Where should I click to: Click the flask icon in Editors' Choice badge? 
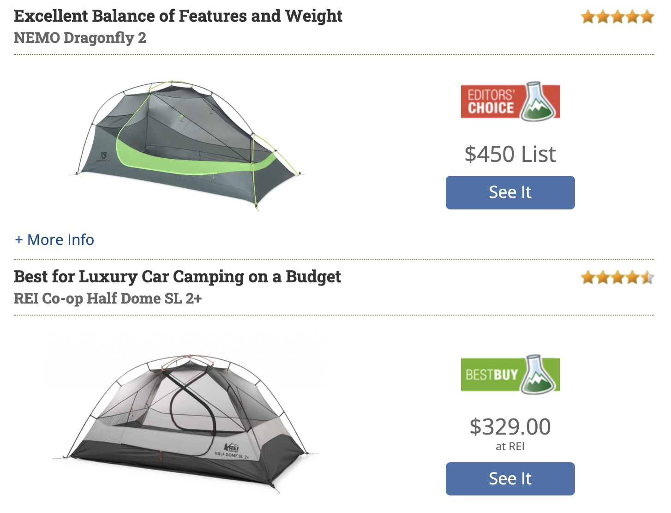(538, 101)
